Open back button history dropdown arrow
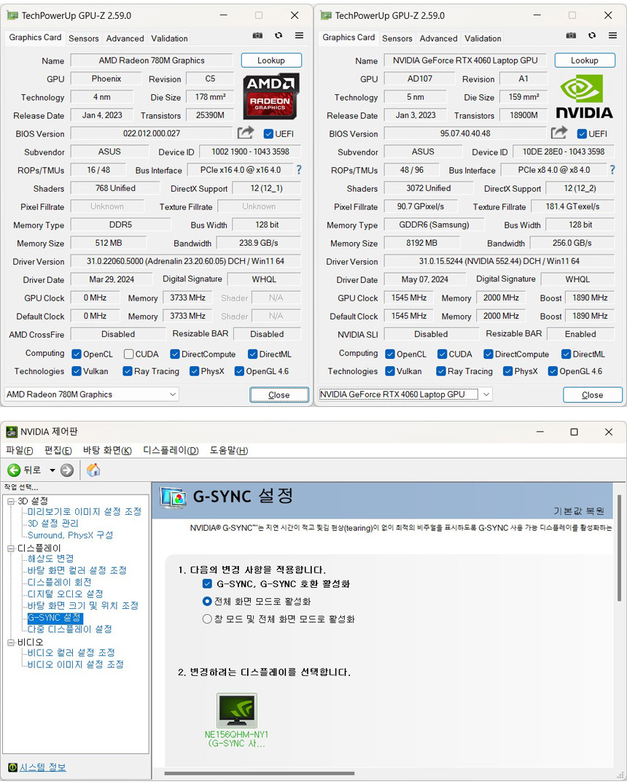Viewport: 627px width, 784px height. tap(52, 470)
